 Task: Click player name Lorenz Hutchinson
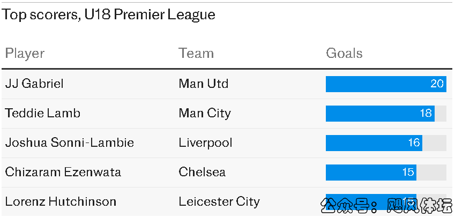pyautogui.click(x=61, y=201)
